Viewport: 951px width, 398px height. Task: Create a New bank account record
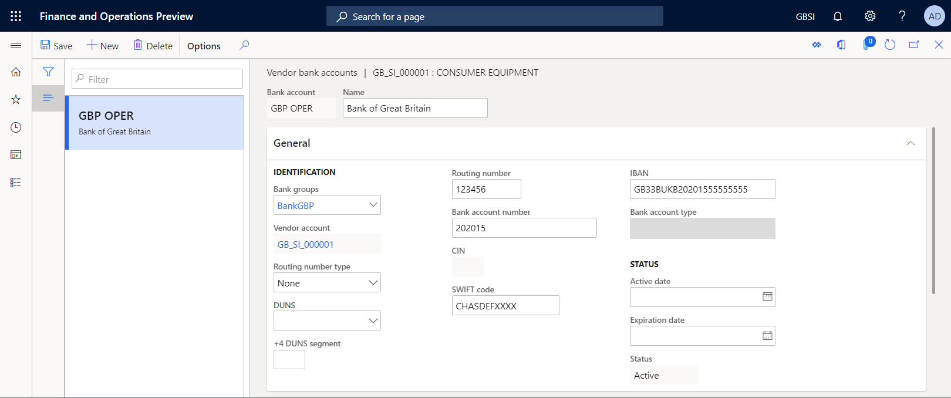tap(103, 45)
